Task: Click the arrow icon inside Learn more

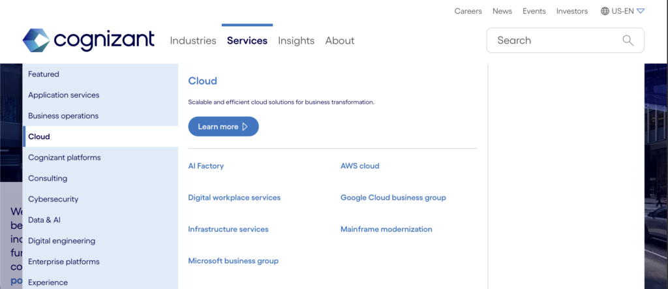Action: coord(245,127)
